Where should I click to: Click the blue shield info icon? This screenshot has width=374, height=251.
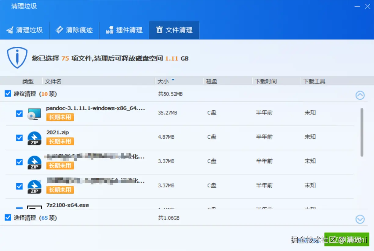pos(17,58)
